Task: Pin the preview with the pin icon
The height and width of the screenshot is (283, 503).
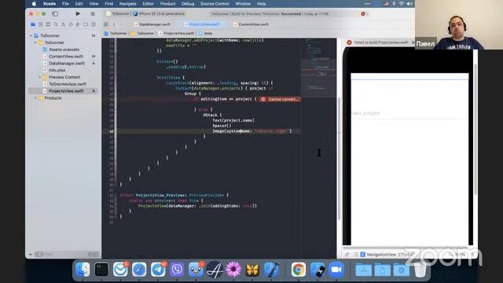Action: (x=347, y=255)
